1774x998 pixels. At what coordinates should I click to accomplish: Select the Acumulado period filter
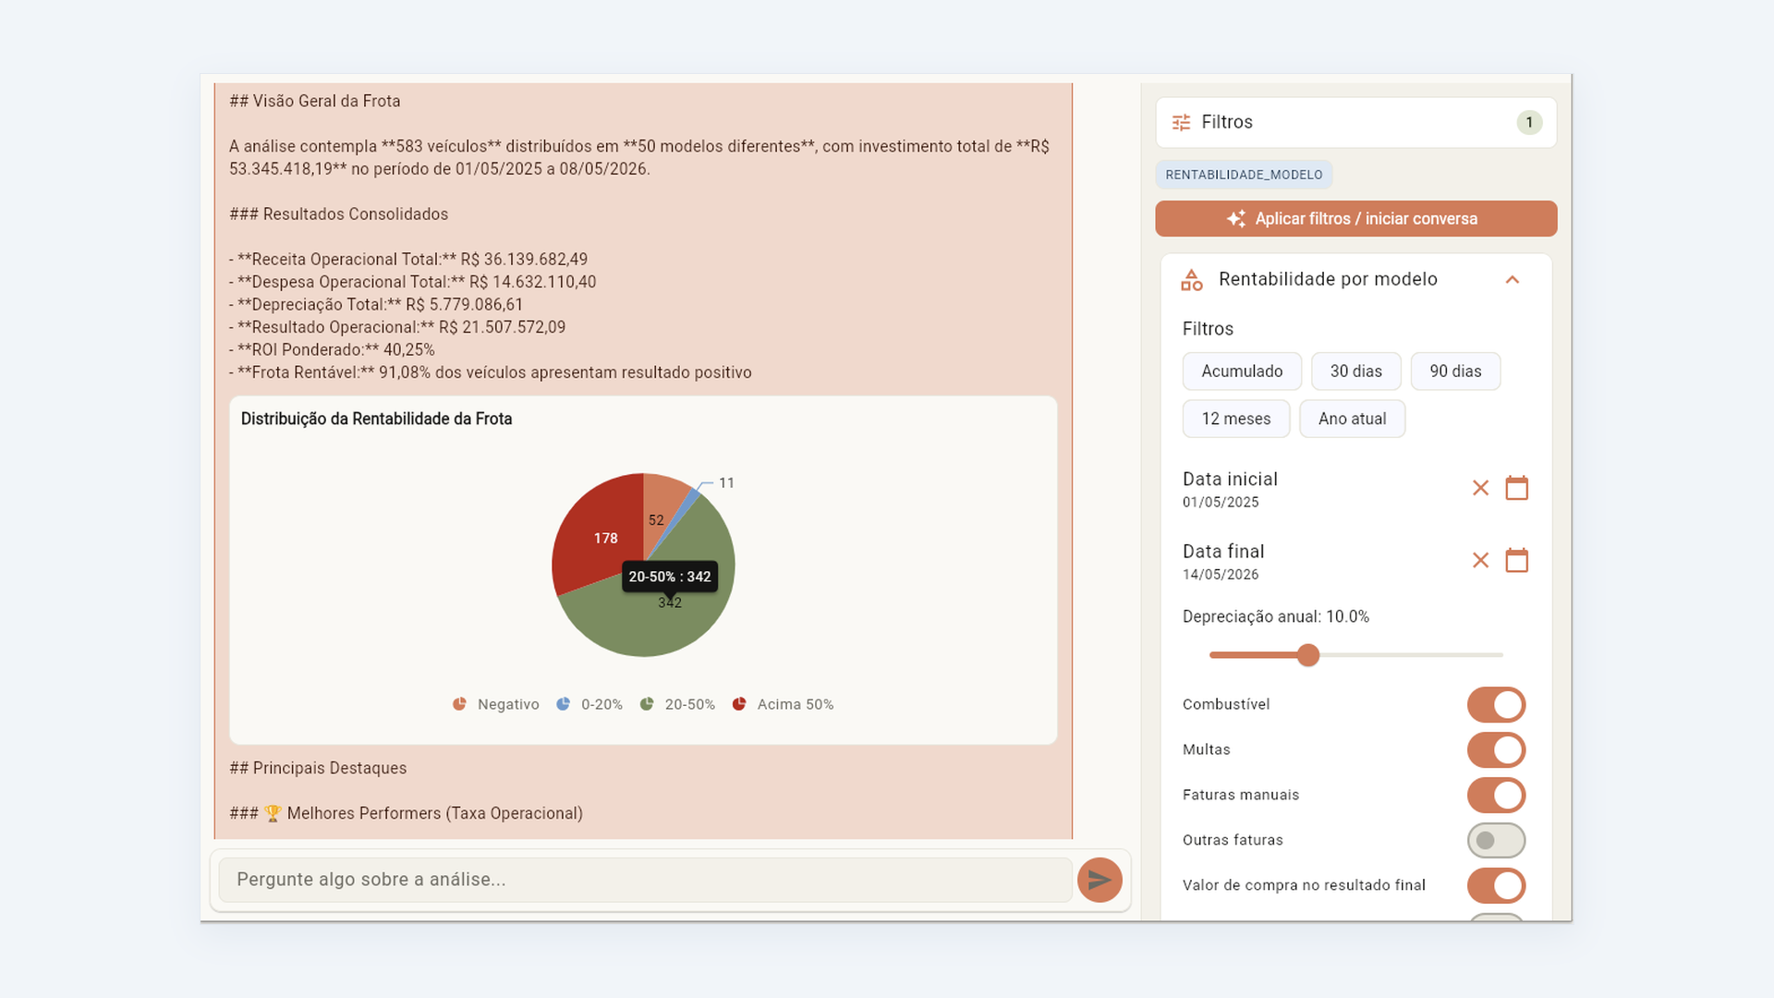[x=1242, y=371]
